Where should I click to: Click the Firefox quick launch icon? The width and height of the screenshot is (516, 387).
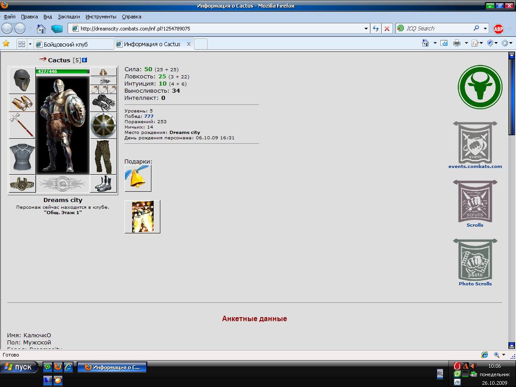pyautogui.click(x=58, y=366)
